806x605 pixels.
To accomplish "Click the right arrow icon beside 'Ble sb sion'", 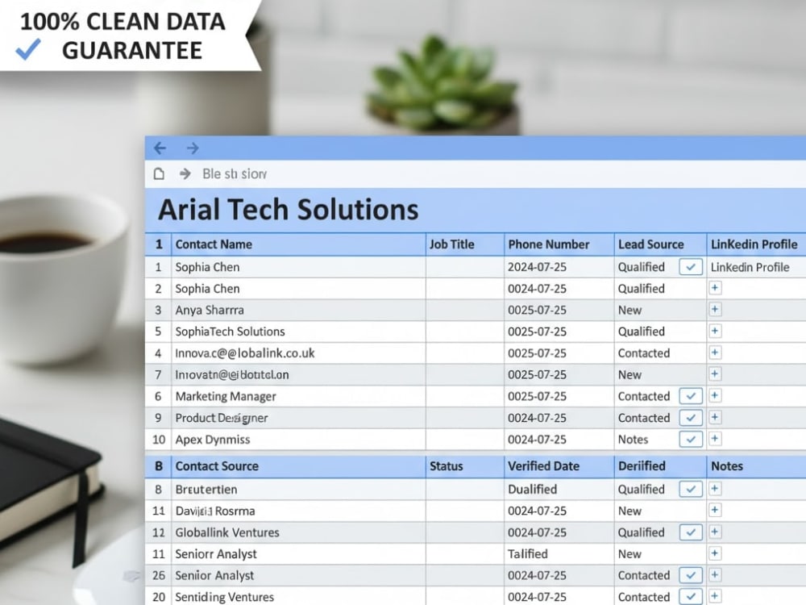I will 185,174.
